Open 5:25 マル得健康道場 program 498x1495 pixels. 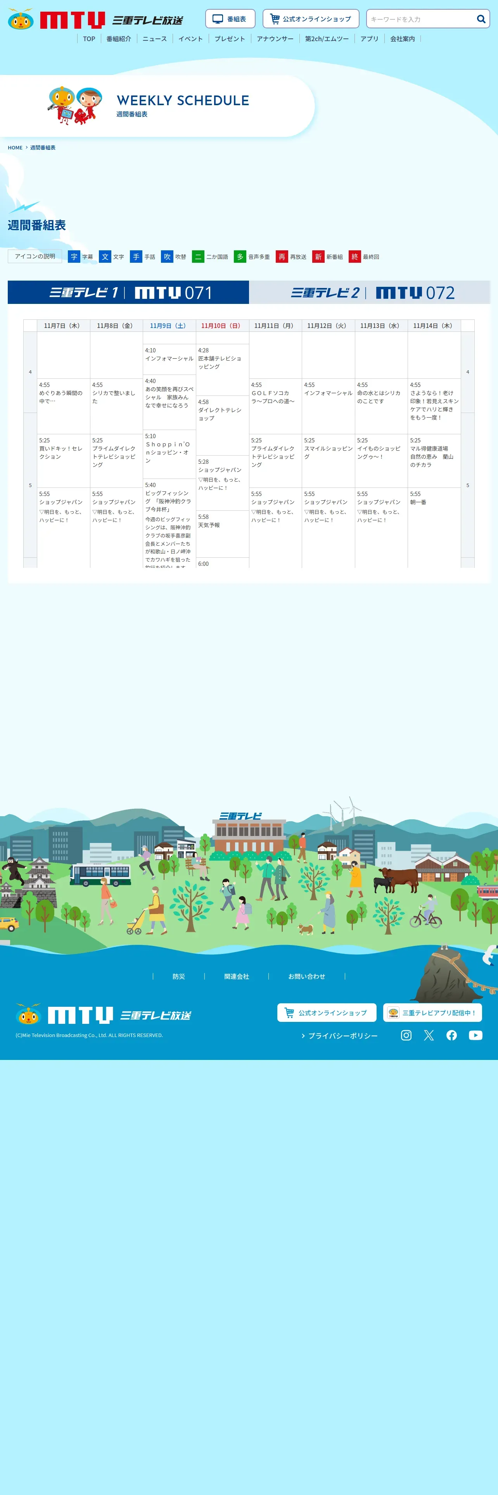click(x=434, y=461)
